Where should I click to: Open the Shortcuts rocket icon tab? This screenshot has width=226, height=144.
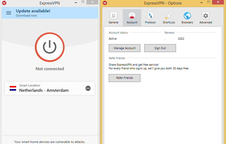coord(169,16)
